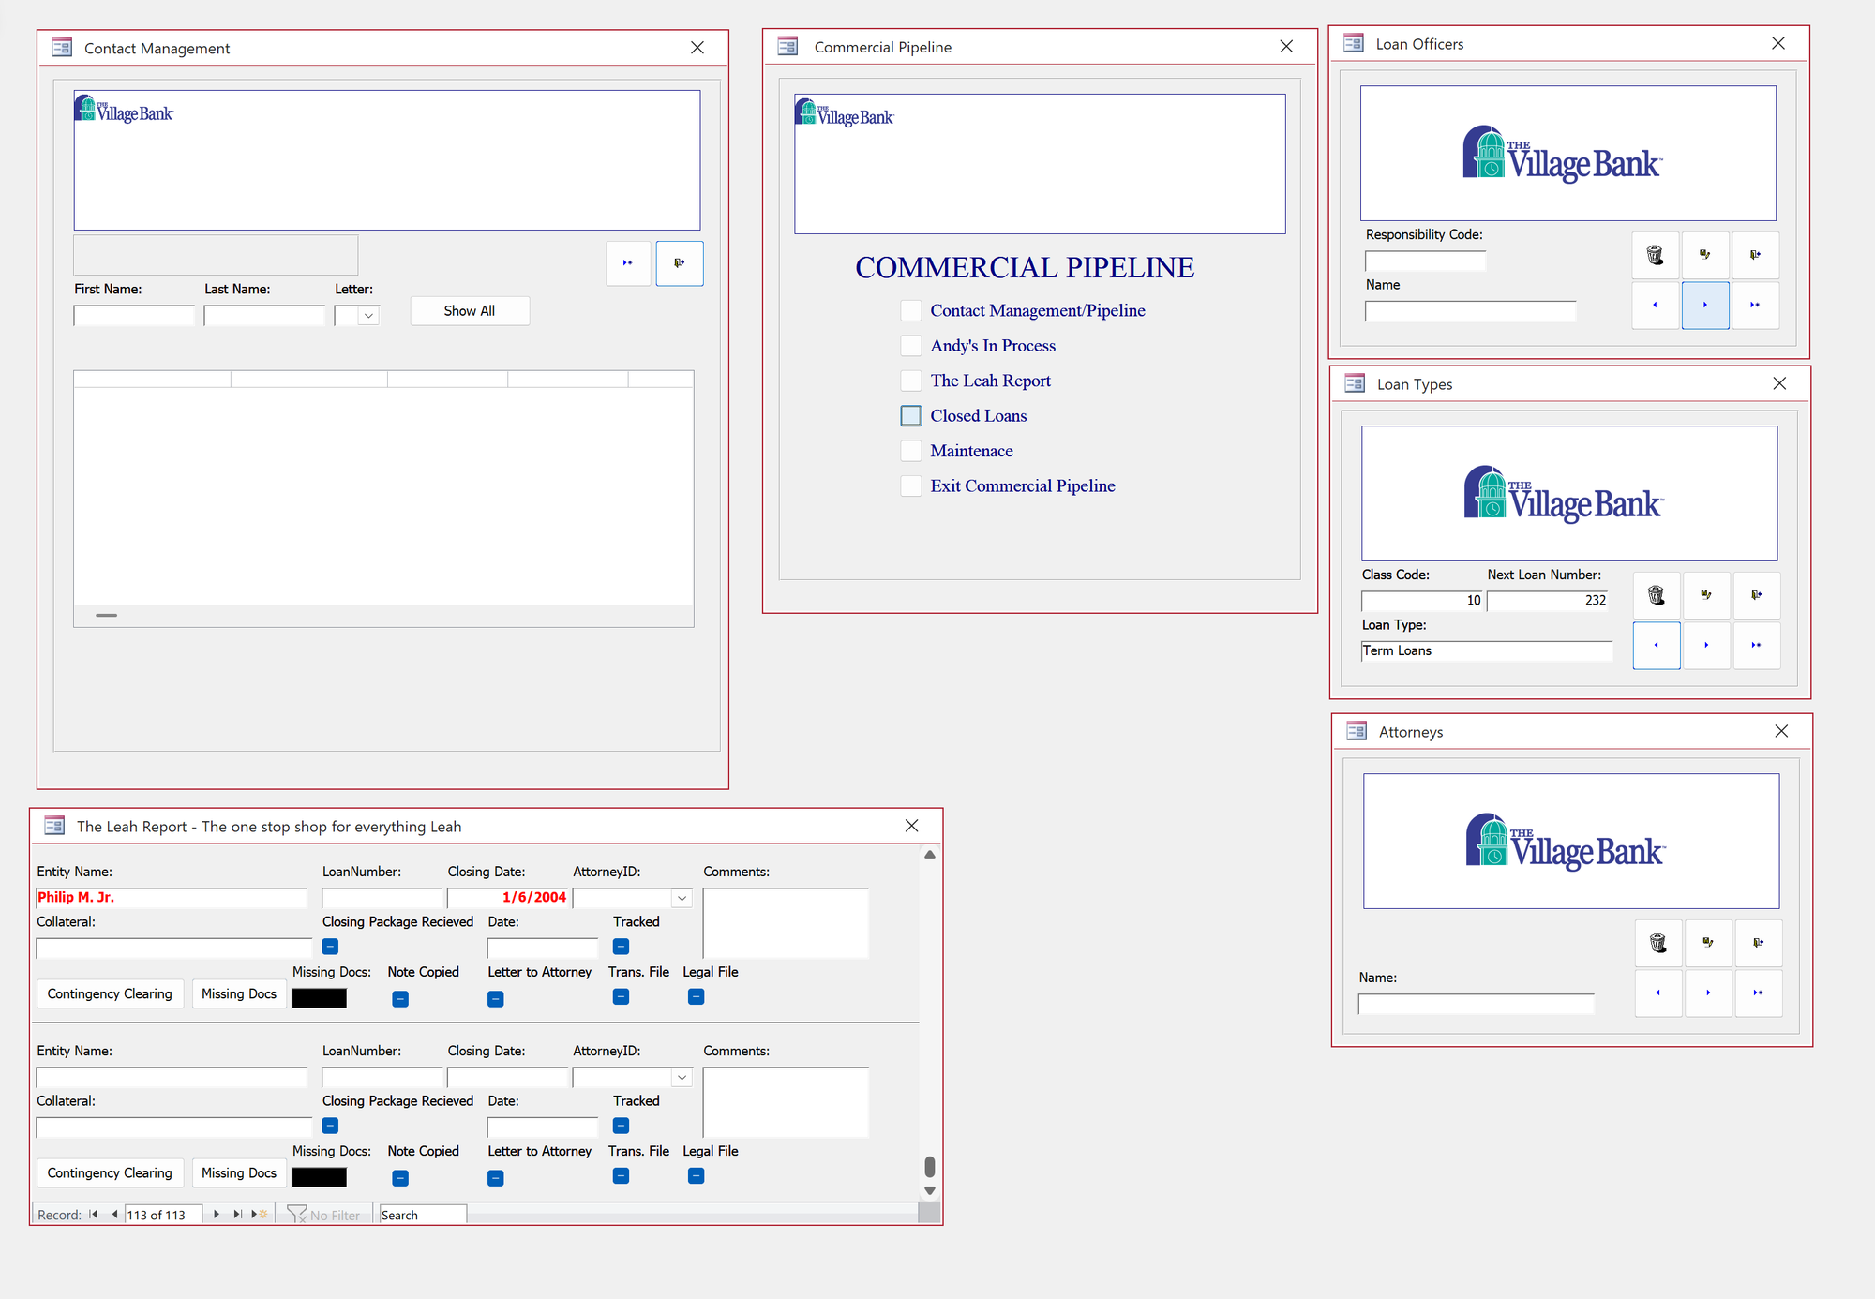Viewport: 1875px width, 1299px height.
Task: Expand AttorneyID dropdown in second record
Action: pos(682,1078)
